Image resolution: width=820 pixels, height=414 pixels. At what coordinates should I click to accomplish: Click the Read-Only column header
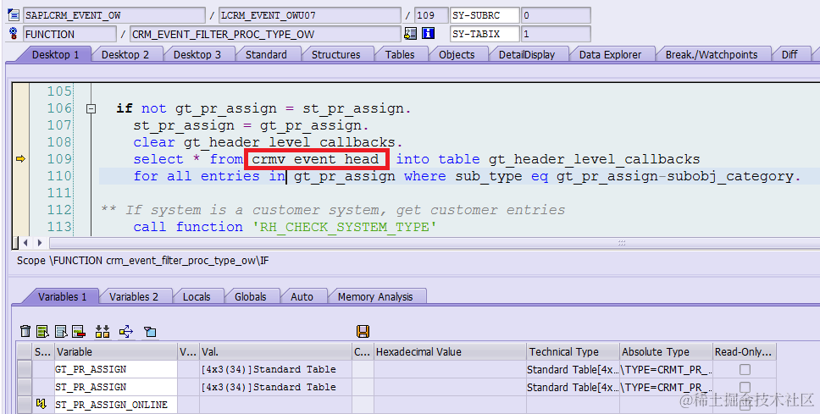coord(745,352)
